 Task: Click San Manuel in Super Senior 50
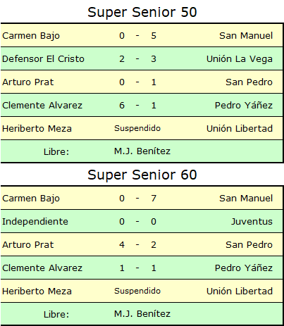tap(246, 35)
